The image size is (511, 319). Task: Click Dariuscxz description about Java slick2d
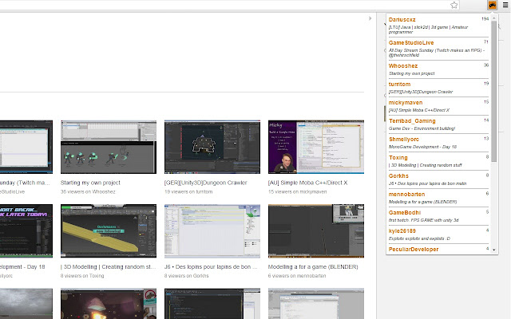(428, 30)
